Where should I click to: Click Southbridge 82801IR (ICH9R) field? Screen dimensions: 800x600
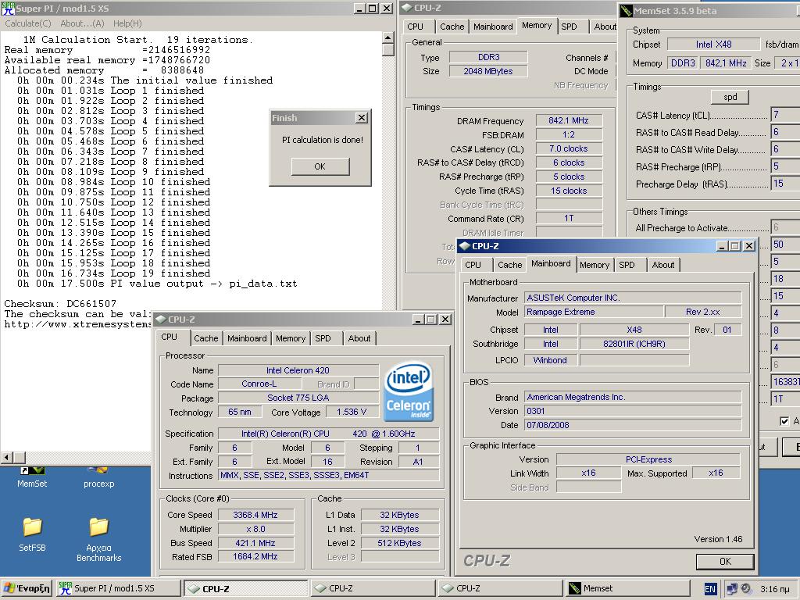[x=634, y=344]
